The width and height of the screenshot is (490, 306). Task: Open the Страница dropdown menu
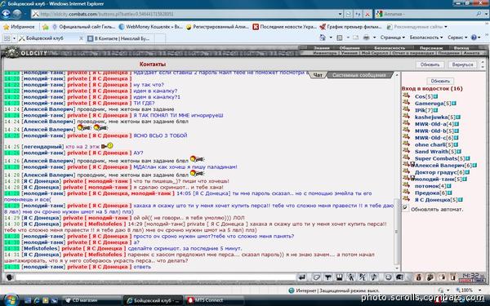point(393,38)
